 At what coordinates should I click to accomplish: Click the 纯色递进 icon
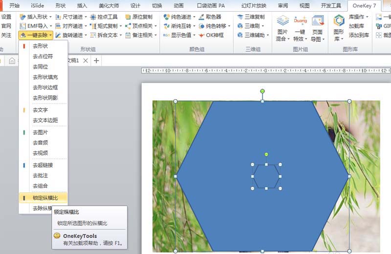coord(167,17)
